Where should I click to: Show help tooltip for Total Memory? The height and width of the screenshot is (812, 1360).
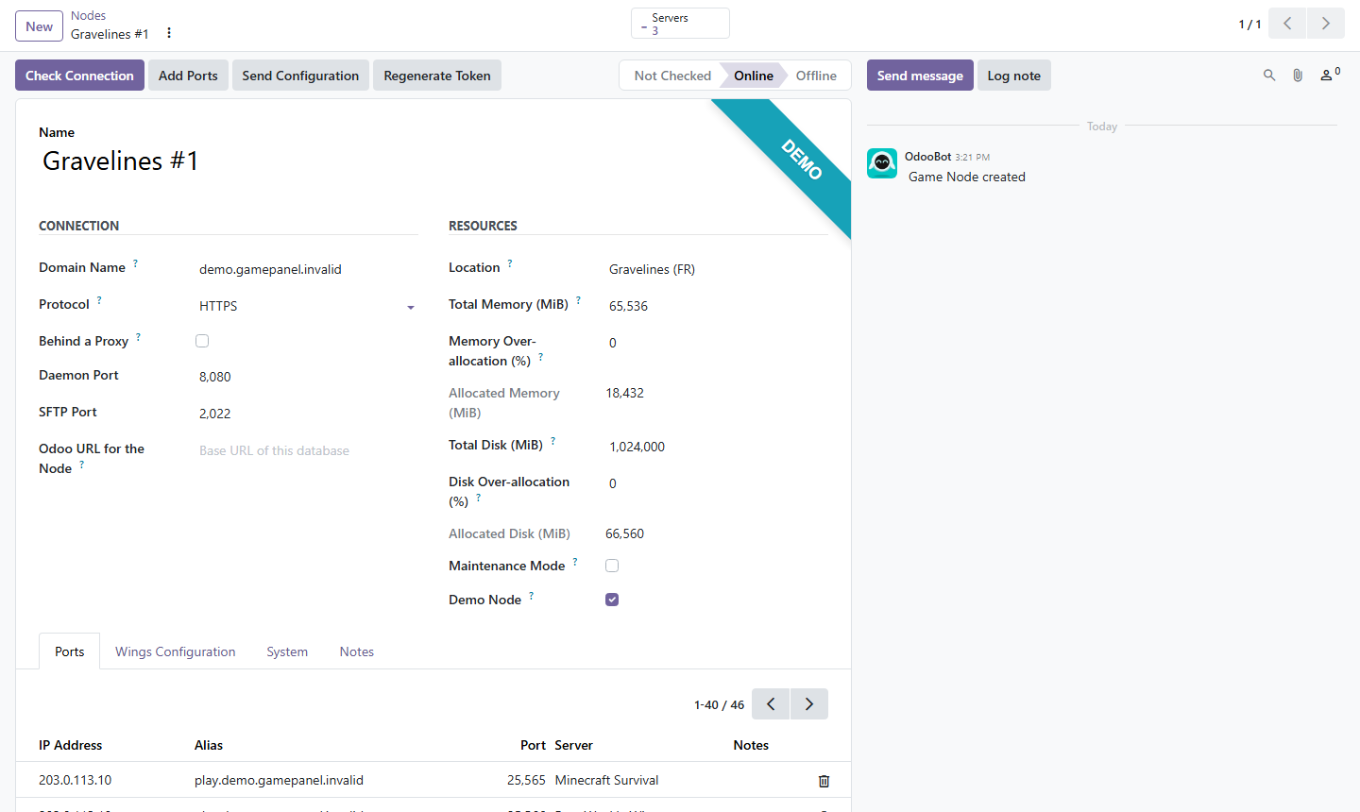(x=578, y=300)
